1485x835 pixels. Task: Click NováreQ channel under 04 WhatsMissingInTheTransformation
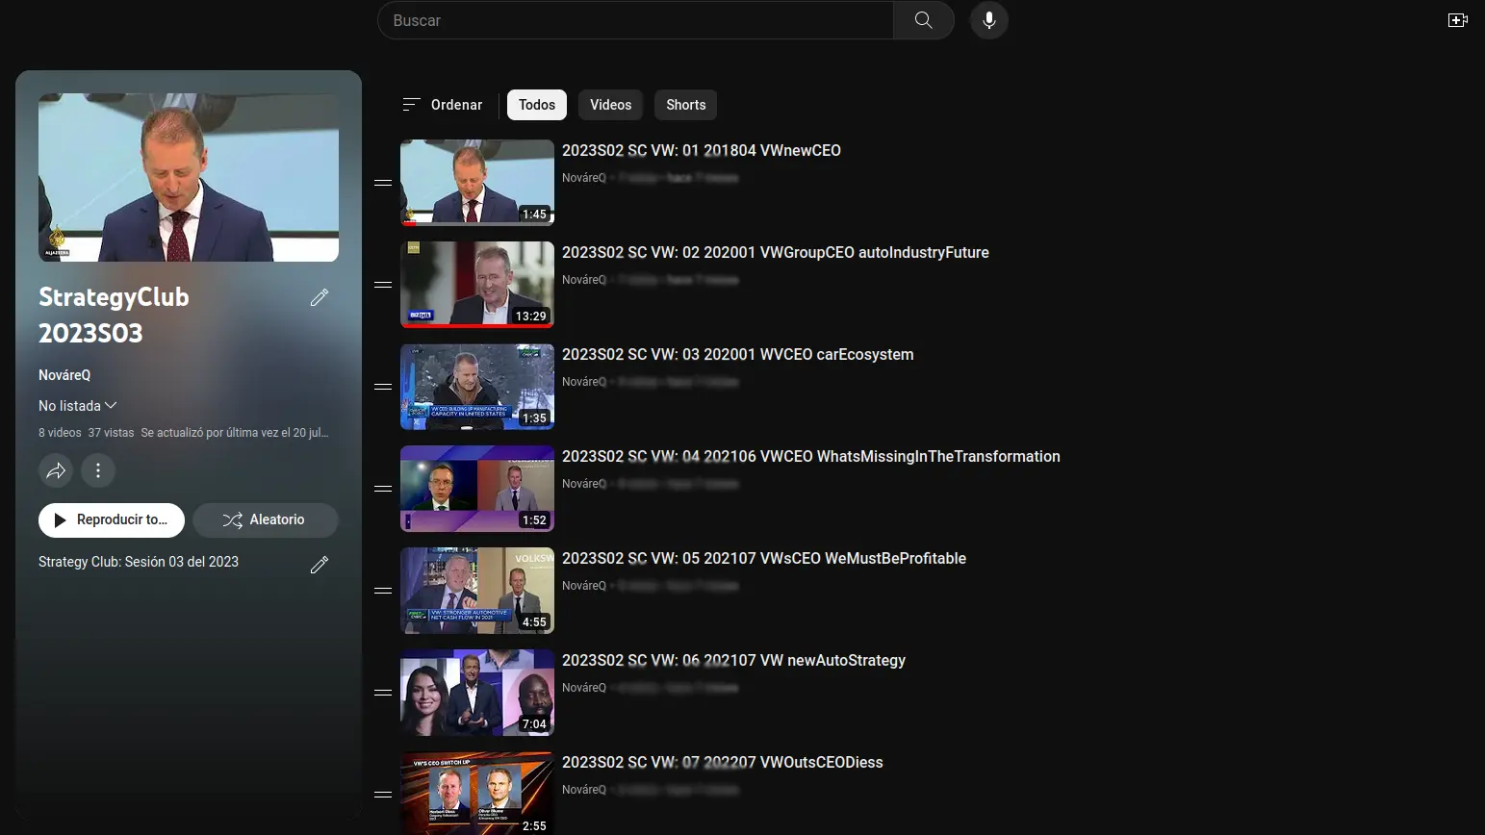click(x=584, y=484)
